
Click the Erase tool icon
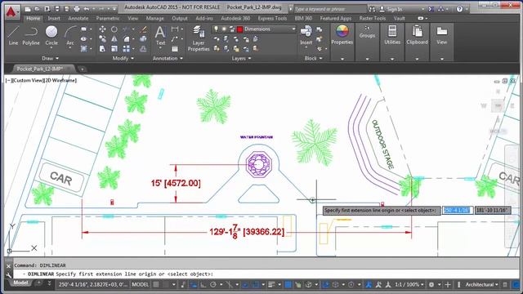tap(144, 29)
